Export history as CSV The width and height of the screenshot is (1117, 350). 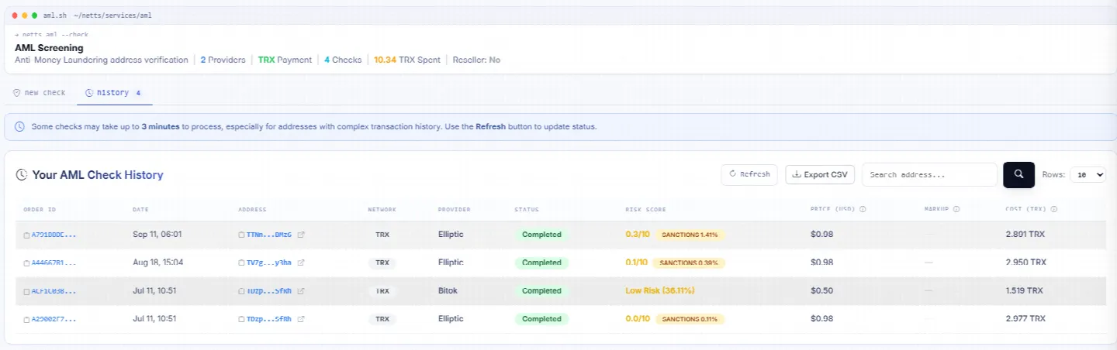click(820, 175)
